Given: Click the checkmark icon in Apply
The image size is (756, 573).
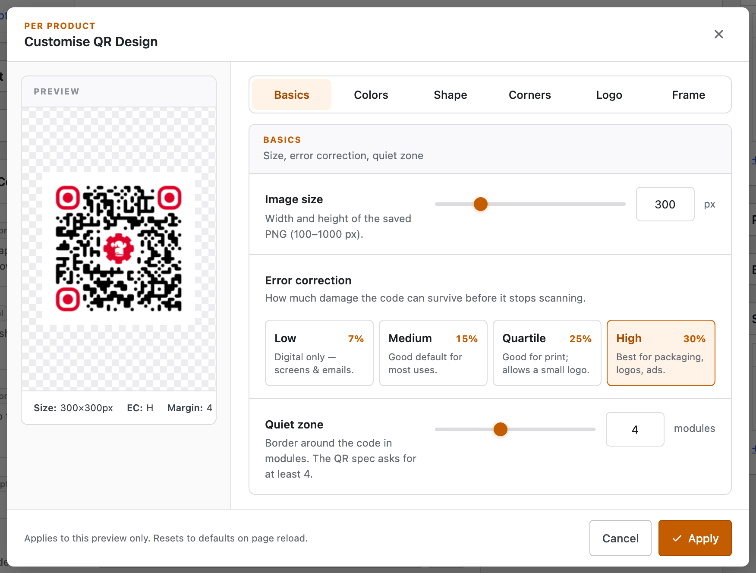Looking at the screenshot, I should (677, 538).
